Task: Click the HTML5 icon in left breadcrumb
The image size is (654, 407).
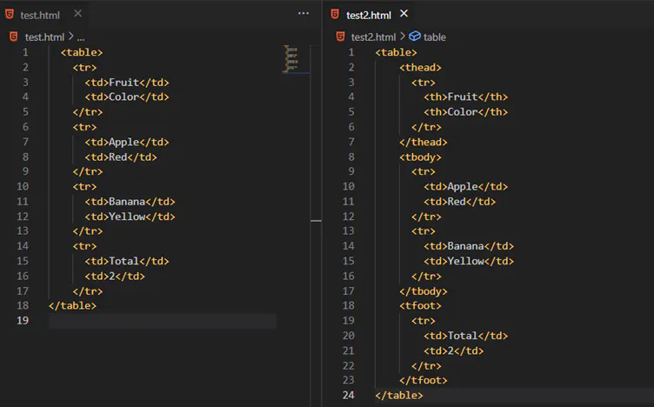Action: (13, 37)
